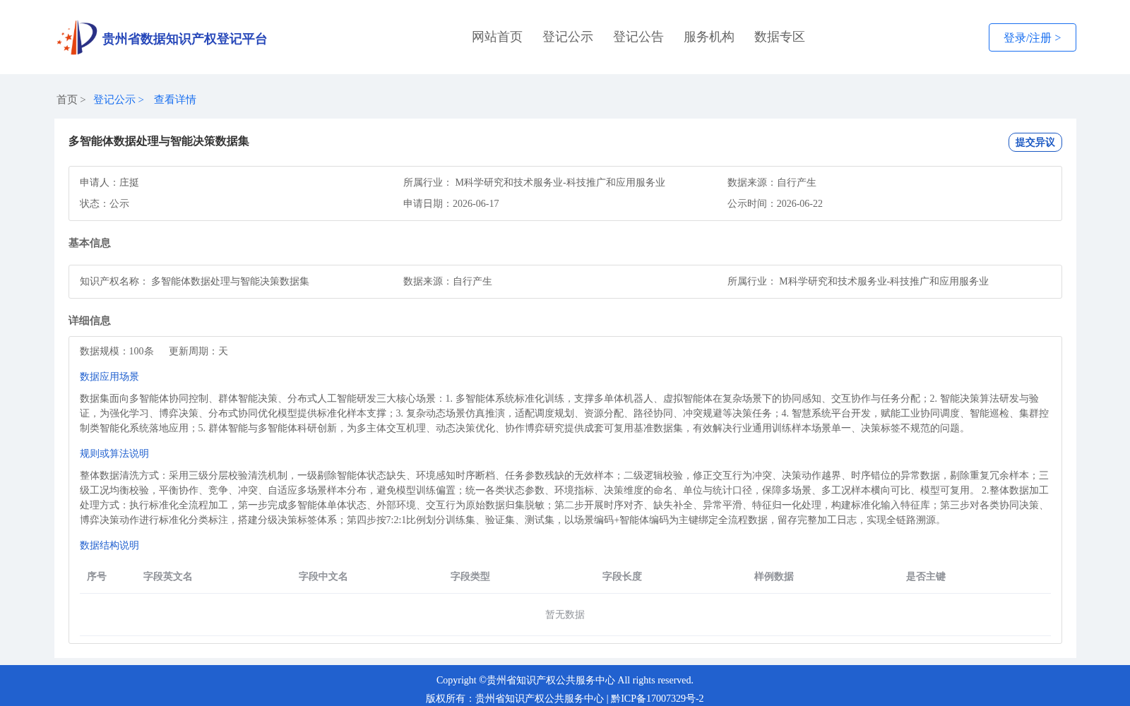Select 服务机构 in the top menu

(709, 37)
